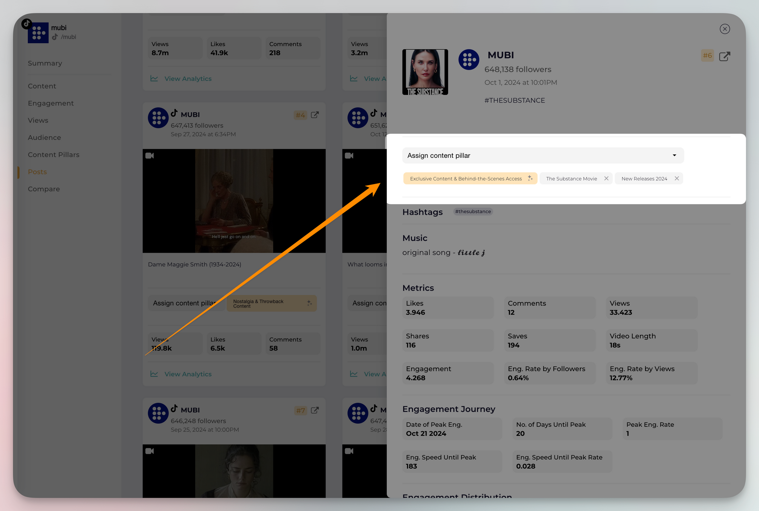Click the Saves 194 metric card
Image resolution: width=759 pixels, height=511 pixels.
[550, 340]
